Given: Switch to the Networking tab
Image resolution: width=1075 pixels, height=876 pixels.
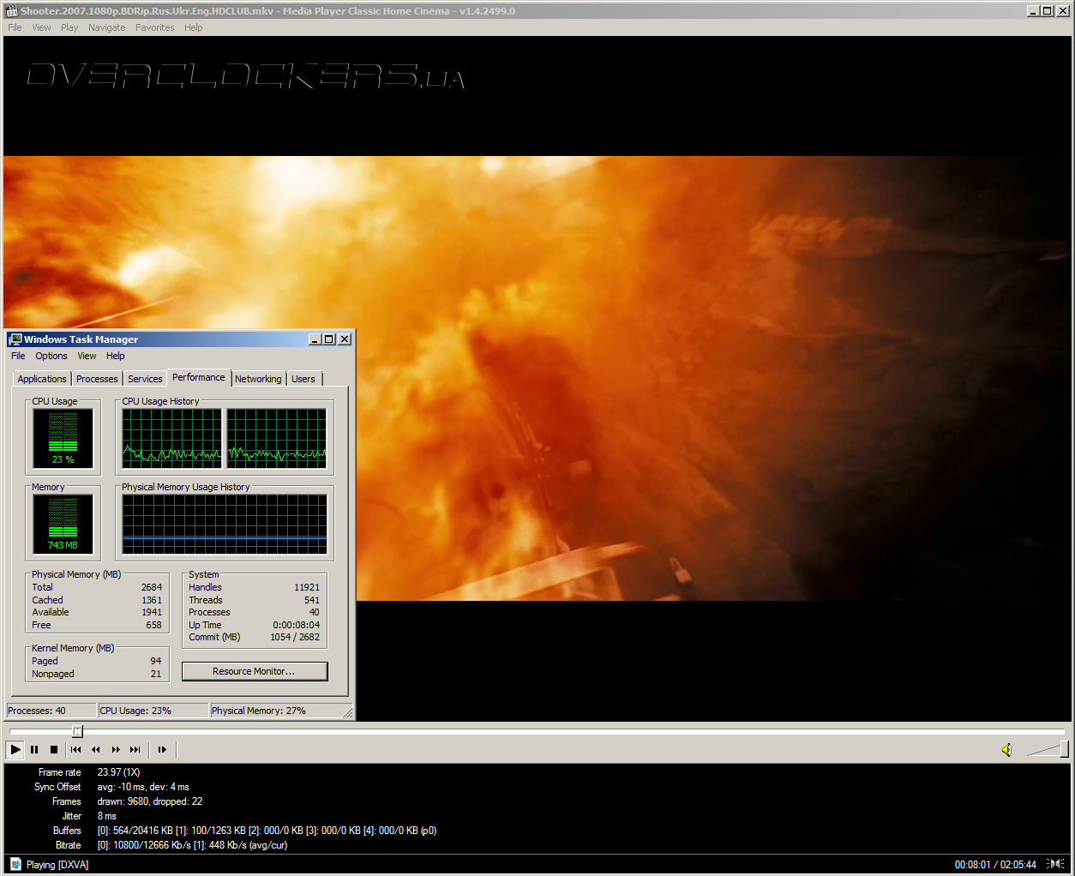Looking at the screenshot, I should [x=258, y=379].
